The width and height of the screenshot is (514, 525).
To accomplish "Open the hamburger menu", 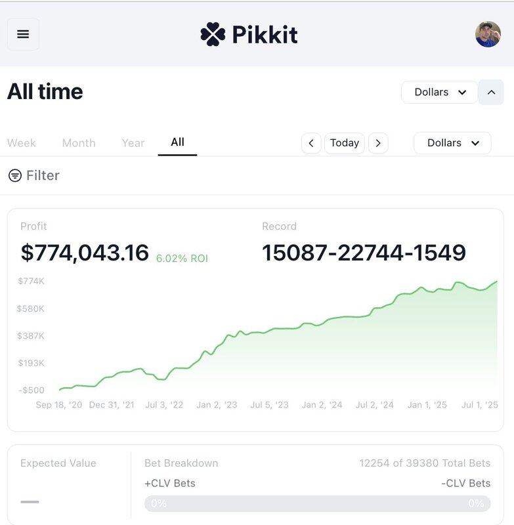I will pyautogui.click(x=23, y=34).
